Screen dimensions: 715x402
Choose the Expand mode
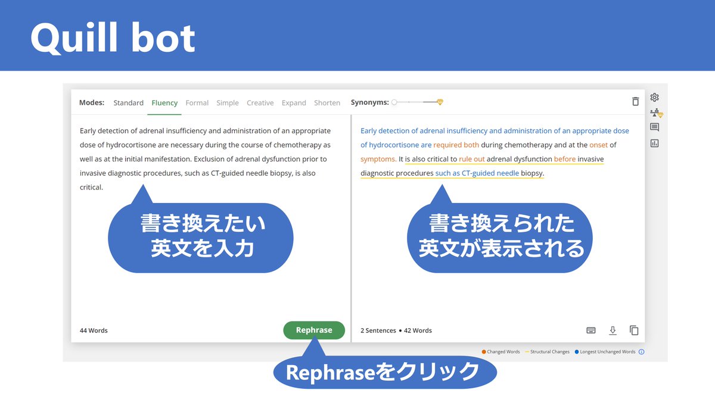point(294,102)
